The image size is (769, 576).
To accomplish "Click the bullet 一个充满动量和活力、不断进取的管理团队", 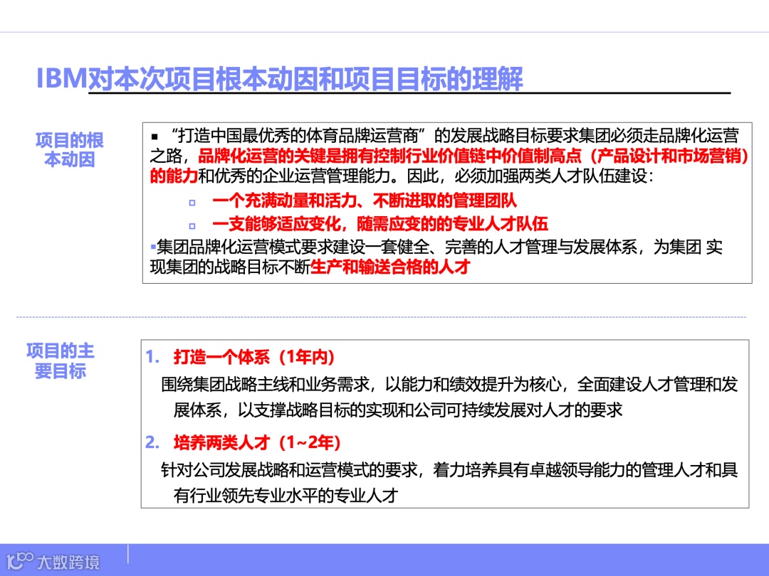I will click(365, 201).
